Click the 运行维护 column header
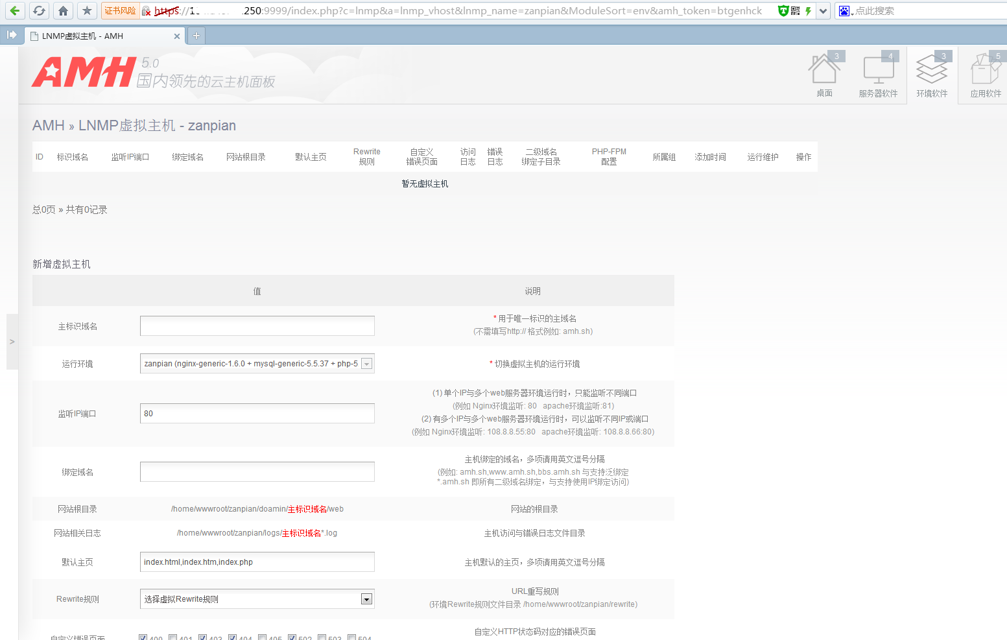 tap(763, 157)
